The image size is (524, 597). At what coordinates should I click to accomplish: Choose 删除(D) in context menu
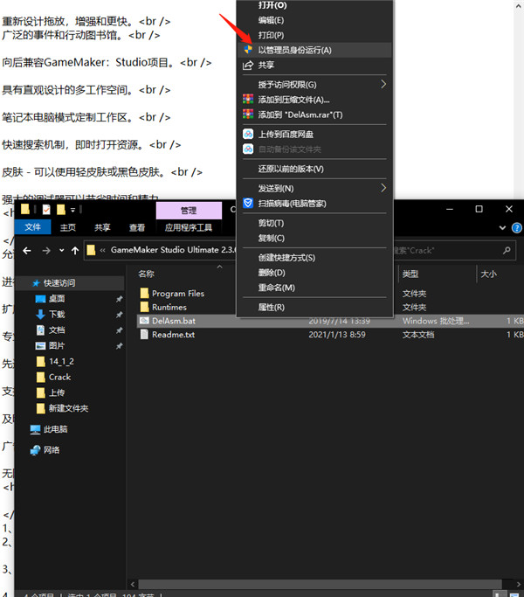[x=314, y=273]
